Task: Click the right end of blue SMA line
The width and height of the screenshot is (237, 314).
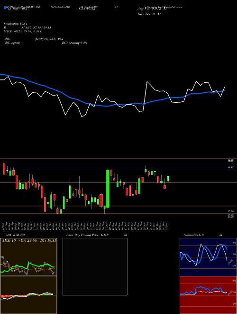Action: (224, 90)
